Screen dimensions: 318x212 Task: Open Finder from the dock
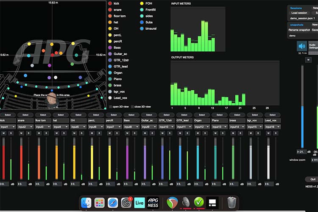(86, 203)
